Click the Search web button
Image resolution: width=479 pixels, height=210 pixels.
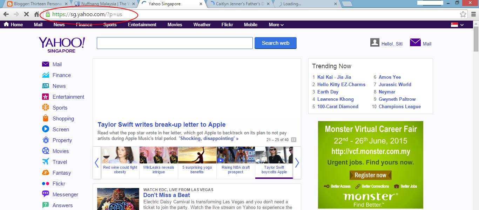pyautogui.click(x=276, y=43)
